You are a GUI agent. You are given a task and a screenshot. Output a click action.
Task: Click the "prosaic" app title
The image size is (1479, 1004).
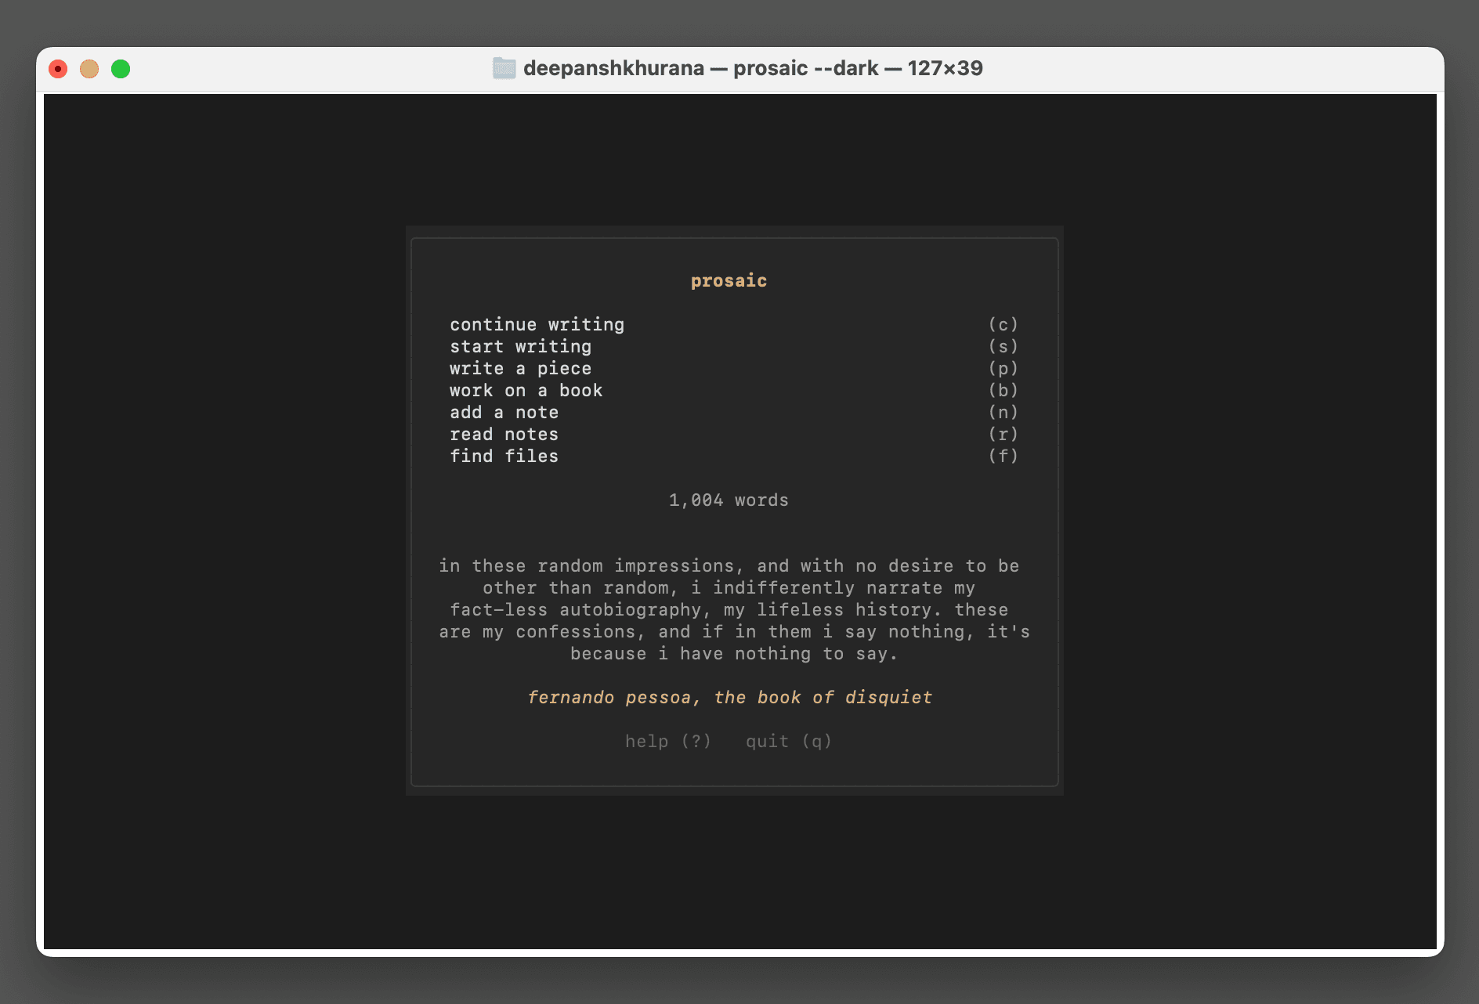click(x=729, y=280)
